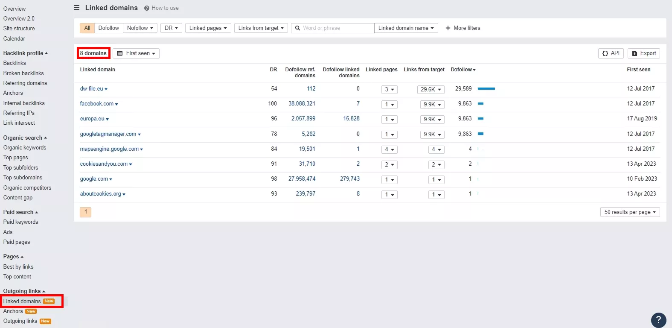This screenshot has width=672, height=328.
Task: Expand links from target dropdown for cookiesandyou.com
Action: pyautogui.click(x=436, y=164)
